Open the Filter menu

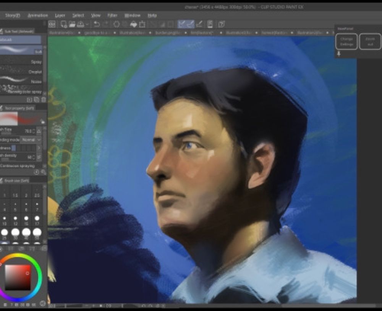click(x=112, y=16)
